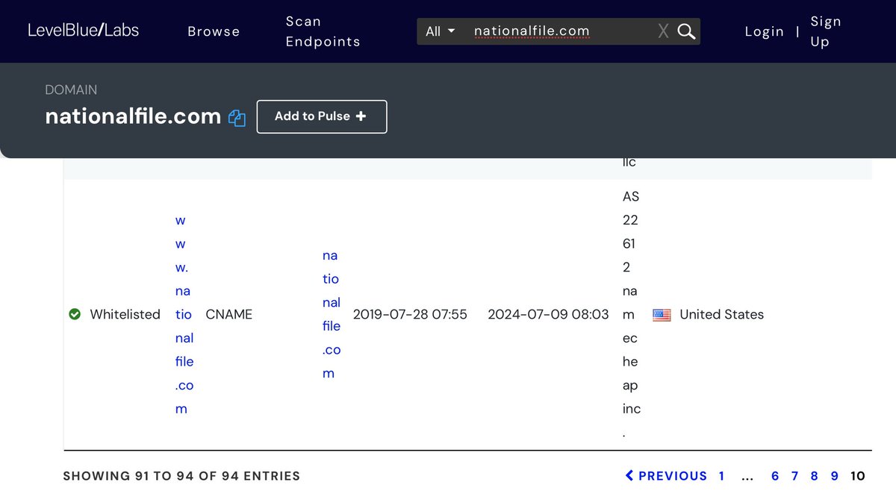Click the magnifying glass search icon

tap(685, 31)
